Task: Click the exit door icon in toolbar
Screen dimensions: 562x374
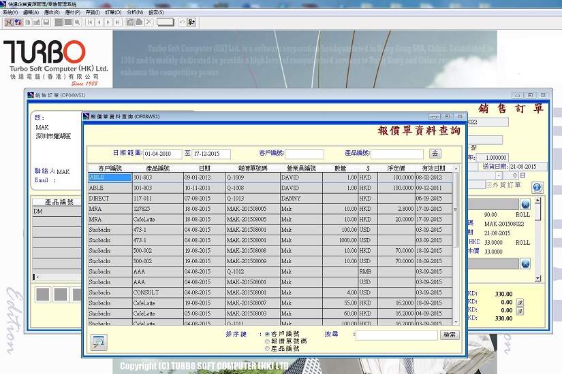Action: 192,22
